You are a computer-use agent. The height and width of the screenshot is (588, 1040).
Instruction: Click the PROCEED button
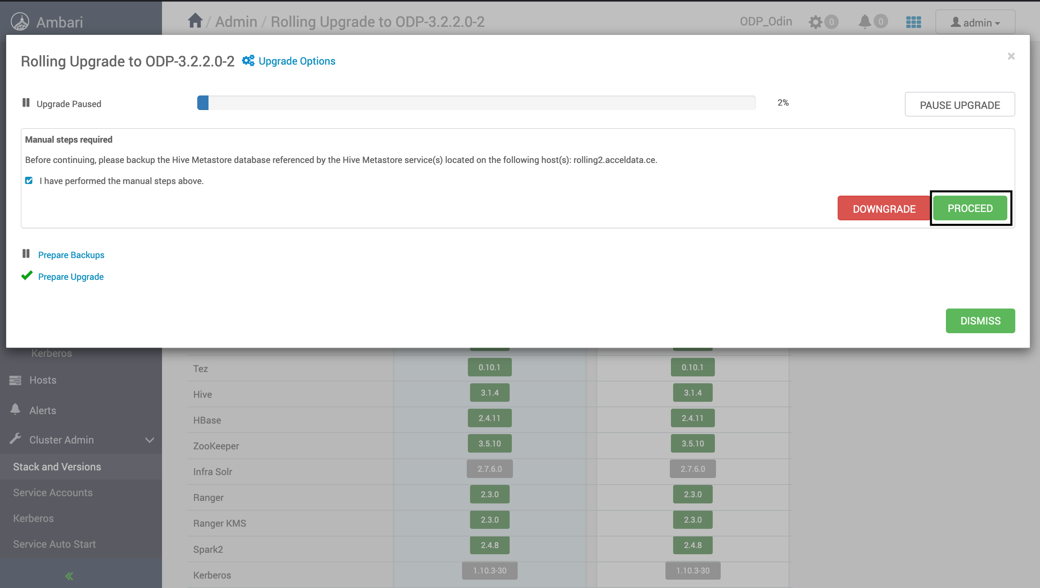tap(970, 208)
